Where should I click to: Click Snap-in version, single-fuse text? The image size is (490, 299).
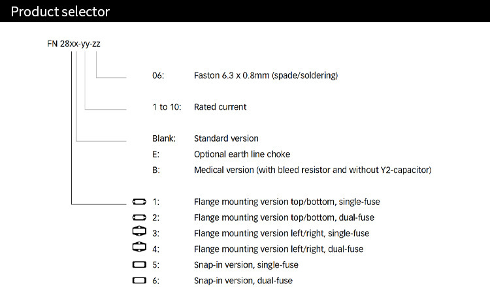(246, 265)
